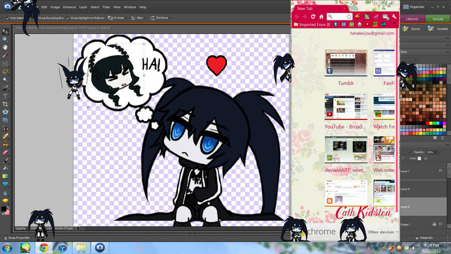Select the Horizontal Type tool

5,96
